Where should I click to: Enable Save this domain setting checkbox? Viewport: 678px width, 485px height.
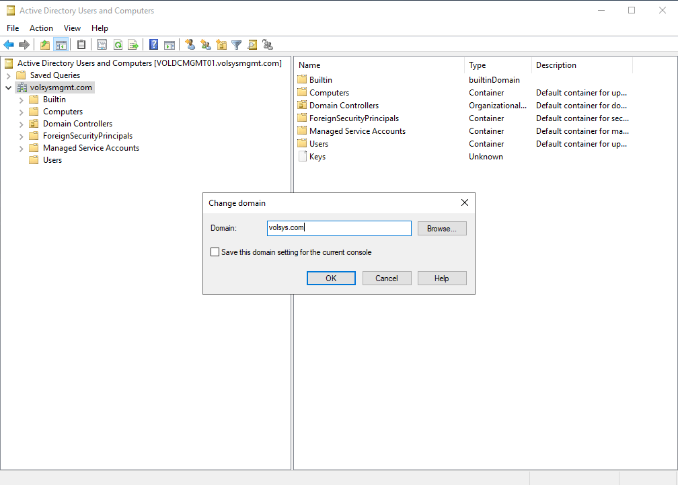click(x=215, y=252)
